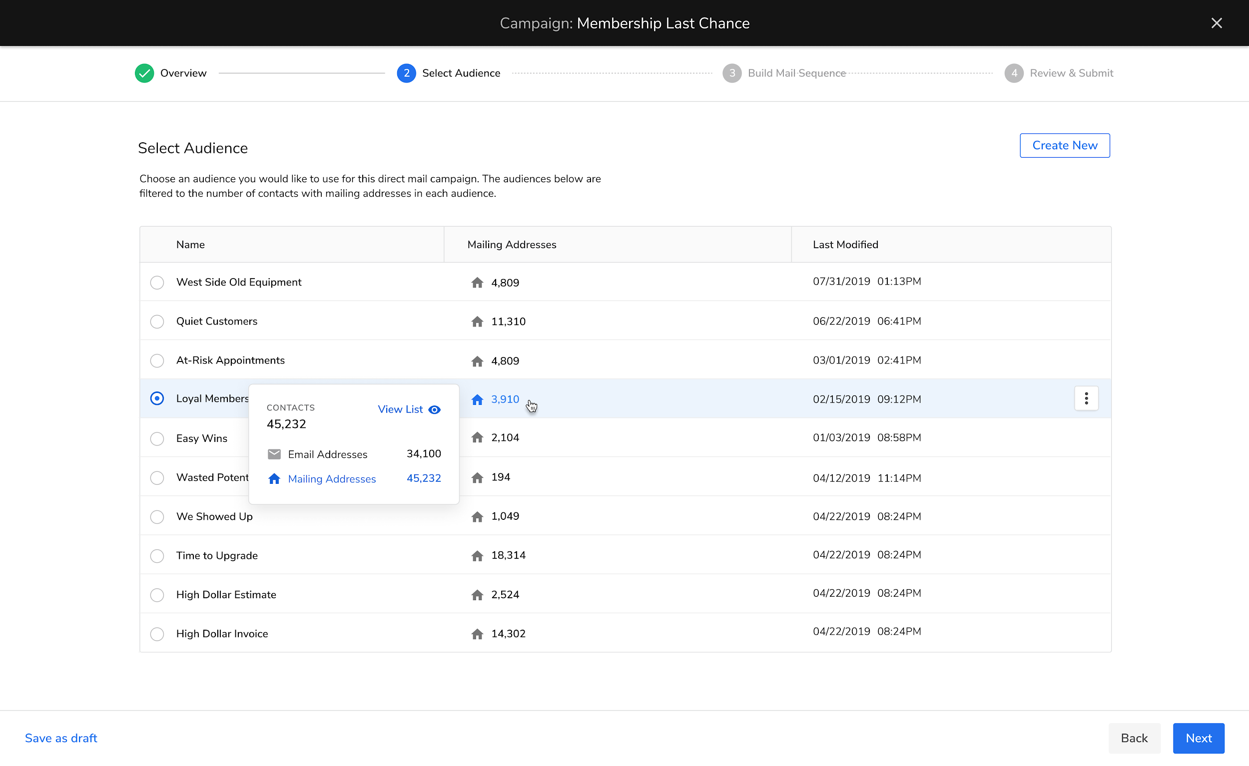Sort the table by Name column

pyautogui.click(x=190, y=244)
